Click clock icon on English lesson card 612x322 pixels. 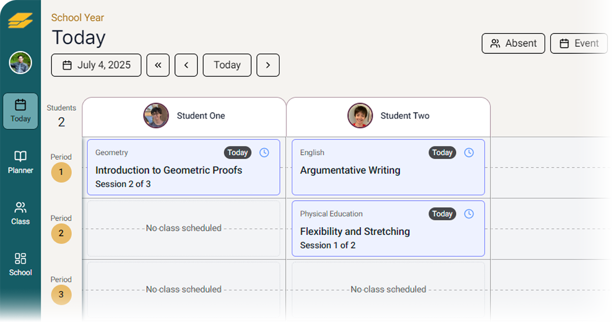pyautogui.click(x=469, y=153)
